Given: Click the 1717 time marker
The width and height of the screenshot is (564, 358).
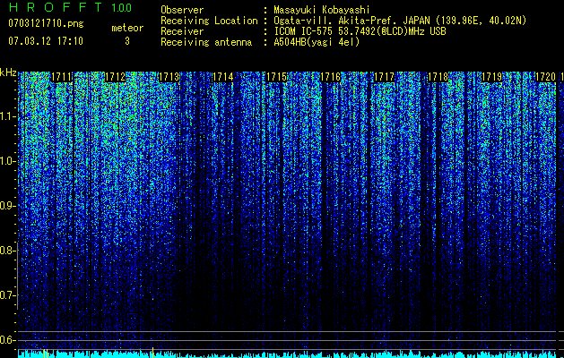Looking at the screenshot, I should (x=384, y=77).
